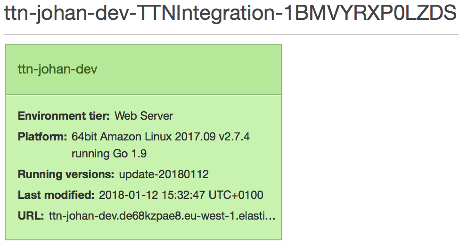The height and width of the screenshot is (246, 459).
Task: Click the Running versions label
Action: [x=66, y=174]
